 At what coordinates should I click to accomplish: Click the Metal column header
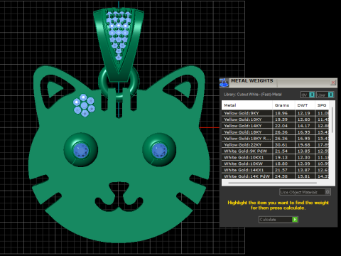coord(247,105)
